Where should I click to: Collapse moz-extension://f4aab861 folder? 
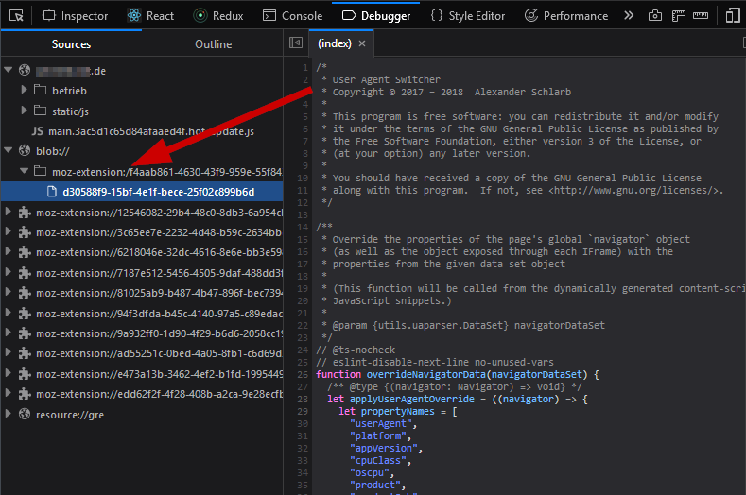click(24, 171)
